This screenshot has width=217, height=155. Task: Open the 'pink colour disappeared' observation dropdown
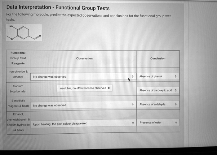point(83,124)
